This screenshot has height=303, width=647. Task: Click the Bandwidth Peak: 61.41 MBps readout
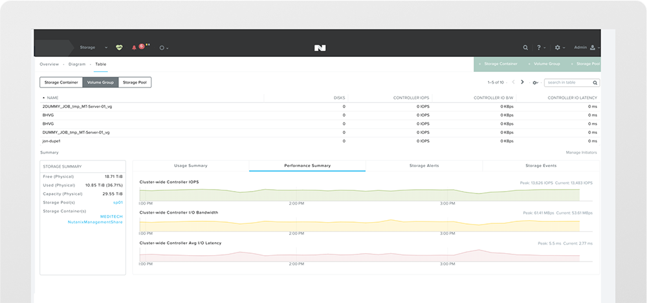point(538,213)
